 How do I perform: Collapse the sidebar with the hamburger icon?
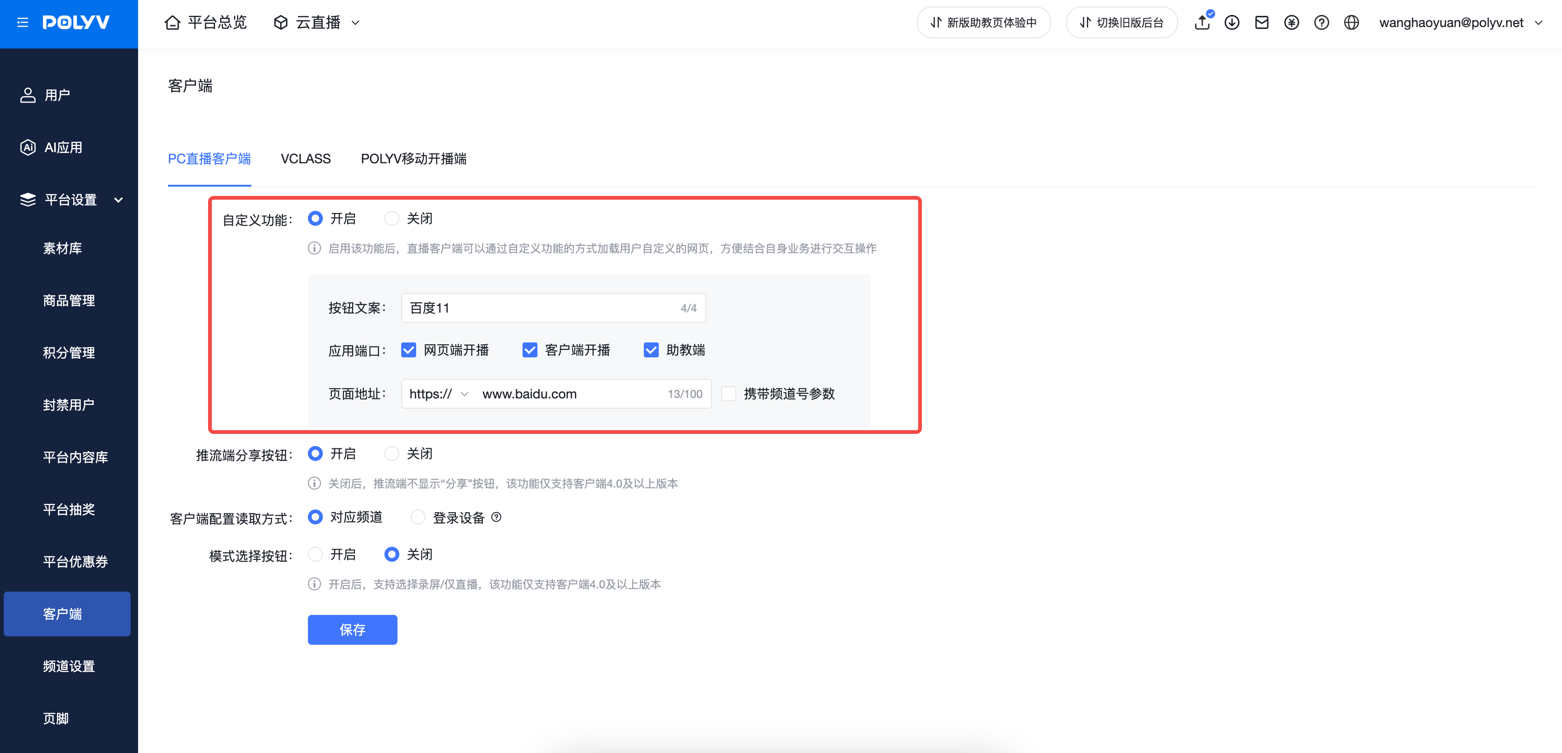pos(22,22)
